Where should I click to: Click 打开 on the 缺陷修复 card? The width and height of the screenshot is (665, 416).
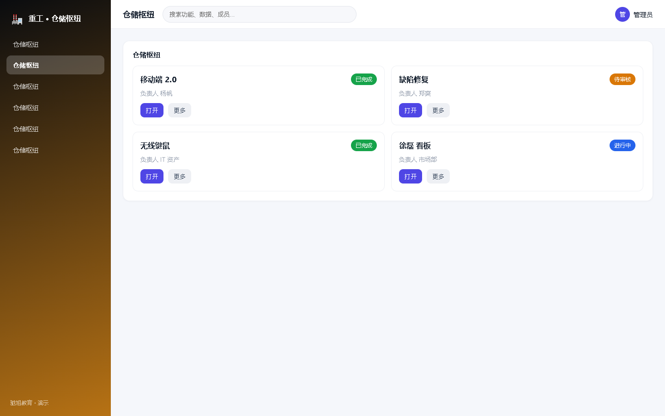point(411,110)
